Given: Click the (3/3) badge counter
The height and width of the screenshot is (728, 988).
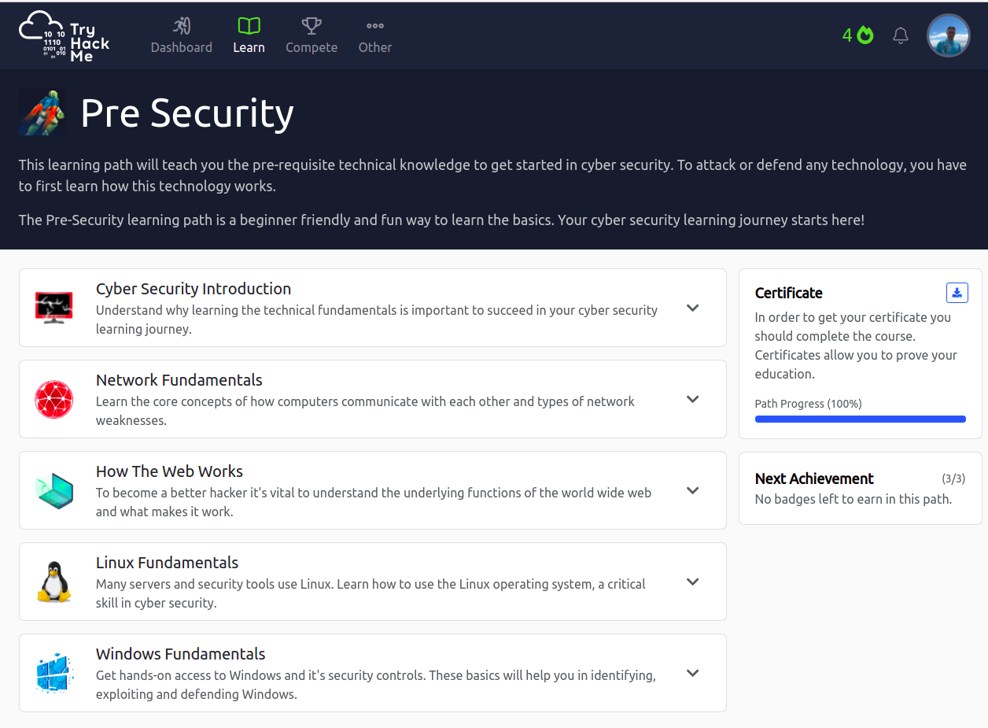Looking at the screenshot, I should click(953, 479).
